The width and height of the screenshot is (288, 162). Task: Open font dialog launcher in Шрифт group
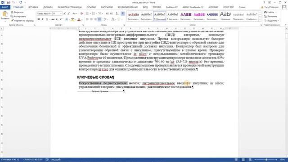pyautogui.click(x=83, y=25)
